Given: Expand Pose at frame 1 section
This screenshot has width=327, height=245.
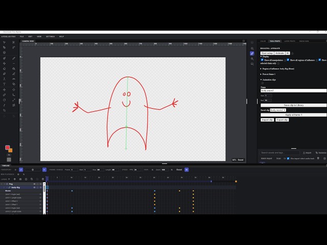Looking at the screenshot, I should pyautogui.click(x=261, y=74).
